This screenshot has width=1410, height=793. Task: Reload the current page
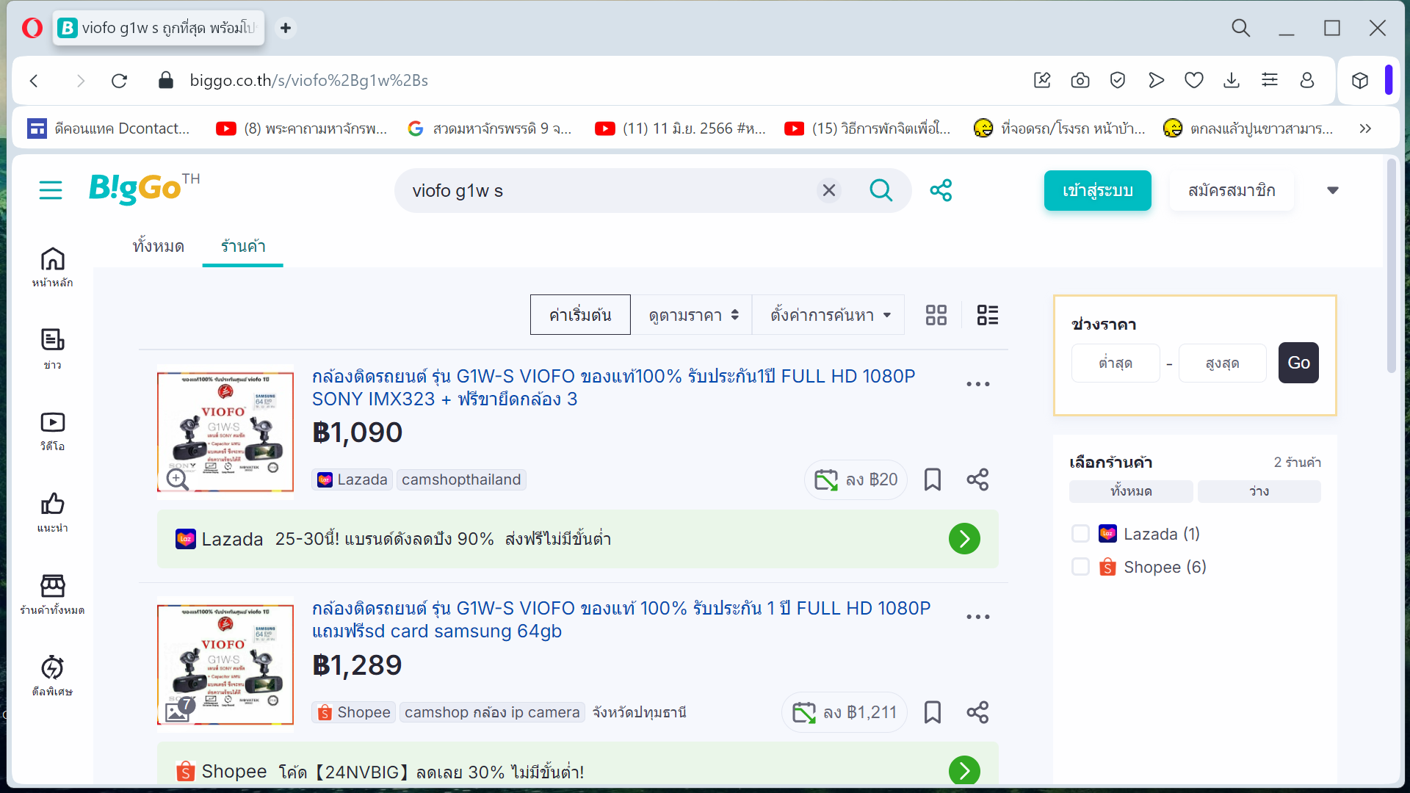[119, 81]
